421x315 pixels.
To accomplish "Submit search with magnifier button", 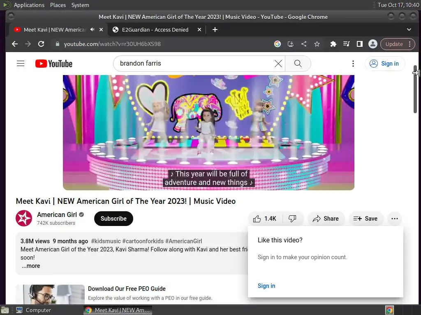I will click(x=298, y=64).
